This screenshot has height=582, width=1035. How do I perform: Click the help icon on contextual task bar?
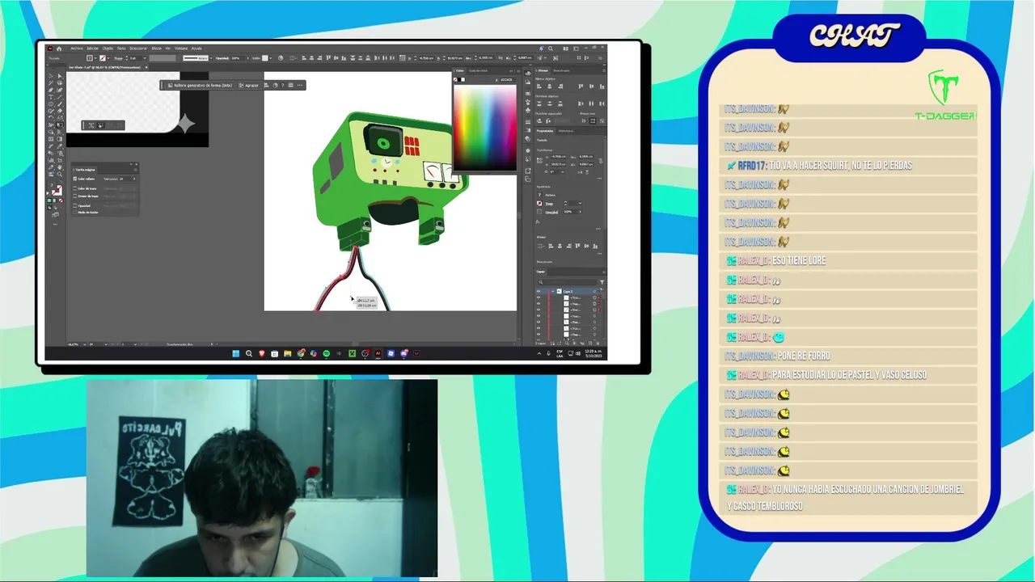282,86
